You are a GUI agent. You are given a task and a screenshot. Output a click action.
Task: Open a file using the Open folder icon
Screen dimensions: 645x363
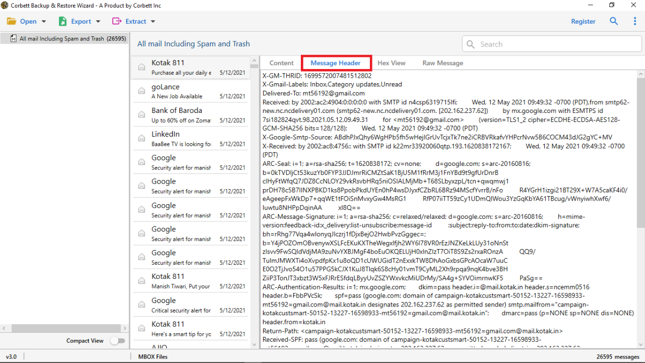[12, 21]
